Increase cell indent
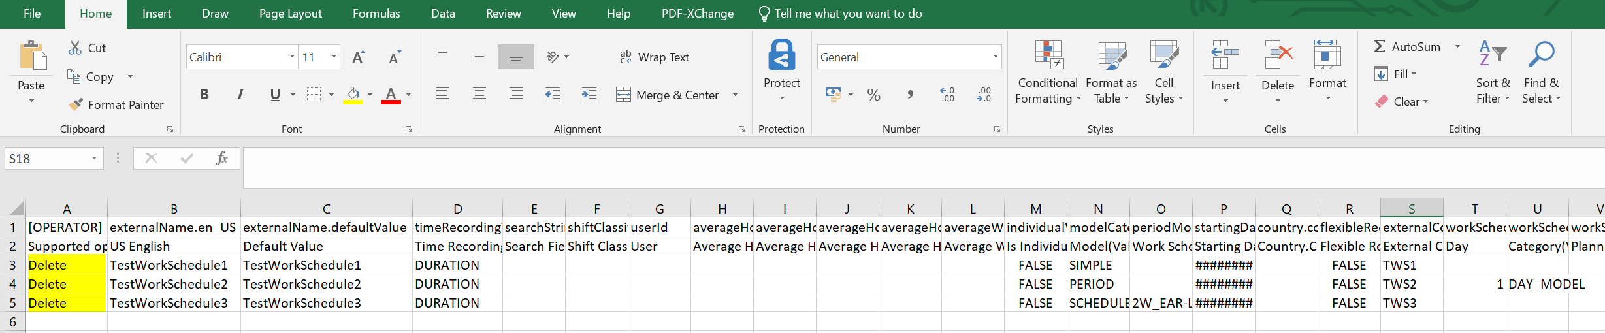Image resolution: width=1605 pixels, height=333 pixels. [589, 95]
